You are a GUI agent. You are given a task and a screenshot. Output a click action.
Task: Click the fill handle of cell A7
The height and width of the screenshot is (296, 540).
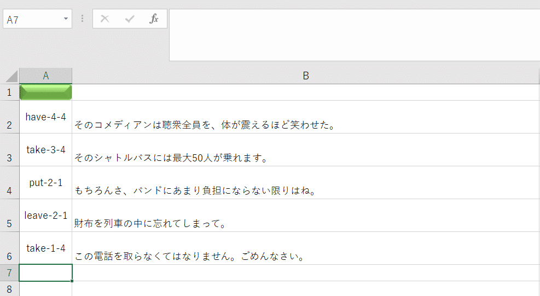72,281
